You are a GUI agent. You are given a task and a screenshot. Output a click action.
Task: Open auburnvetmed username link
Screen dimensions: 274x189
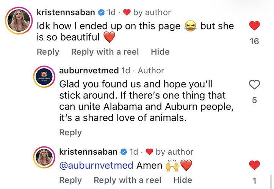89,71
